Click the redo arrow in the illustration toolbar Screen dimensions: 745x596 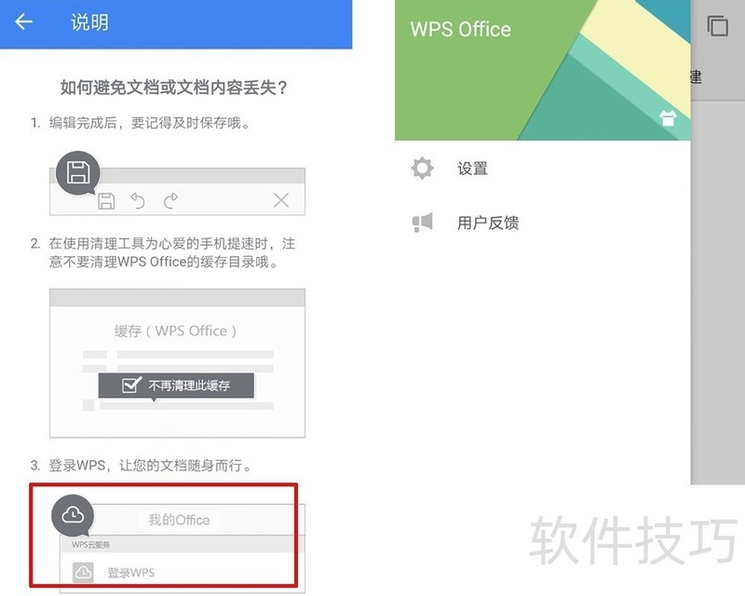point(171,200)
